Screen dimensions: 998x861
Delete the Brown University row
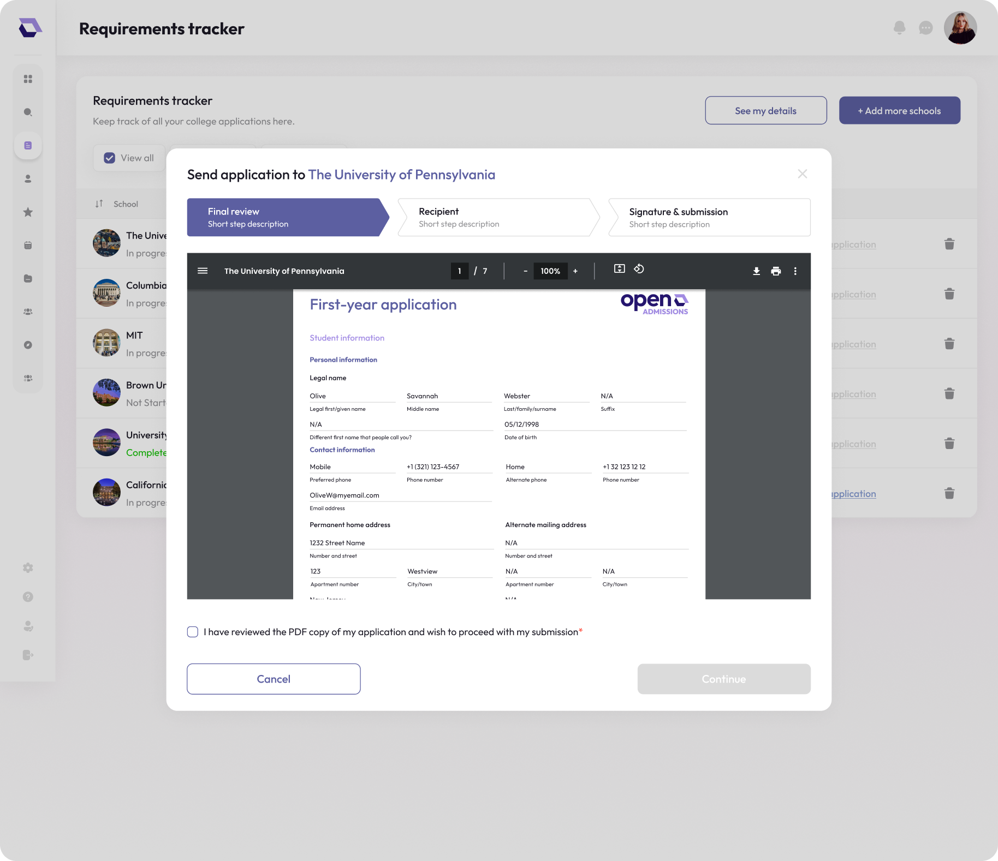tap(949, 393)
